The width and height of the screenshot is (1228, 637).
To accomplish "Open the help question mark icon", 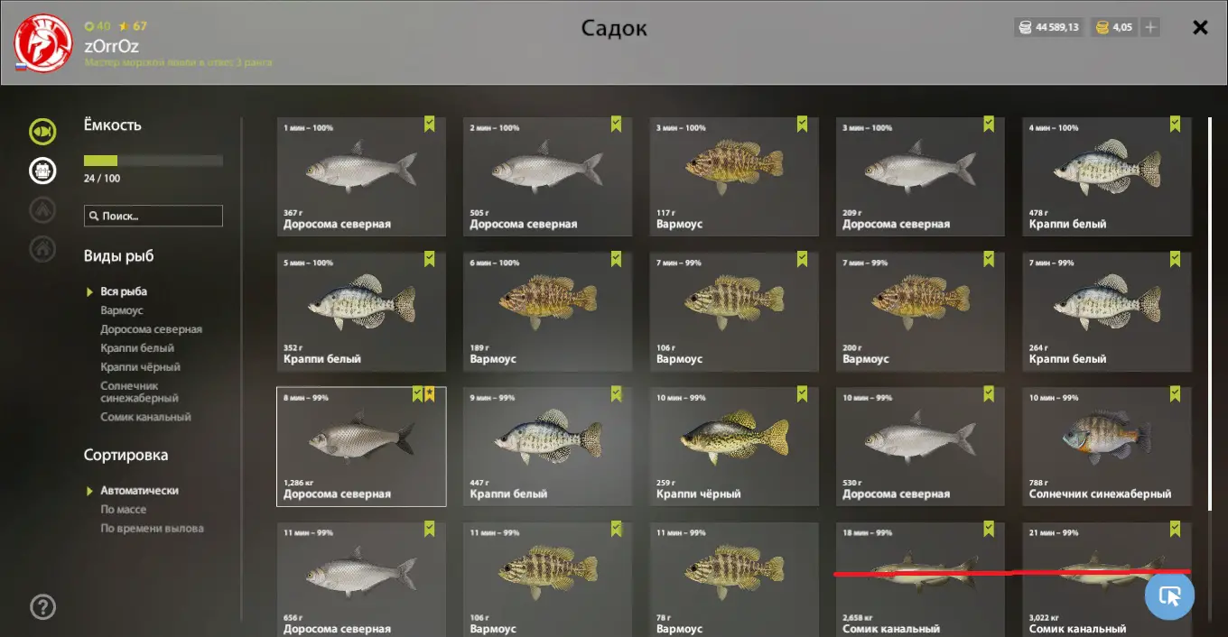I will point(42,606).
